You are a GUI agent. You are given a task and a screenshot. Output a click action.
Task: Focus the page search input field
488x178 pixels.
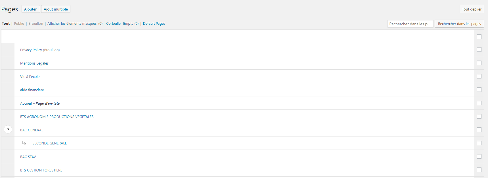[x=410, y=24]
